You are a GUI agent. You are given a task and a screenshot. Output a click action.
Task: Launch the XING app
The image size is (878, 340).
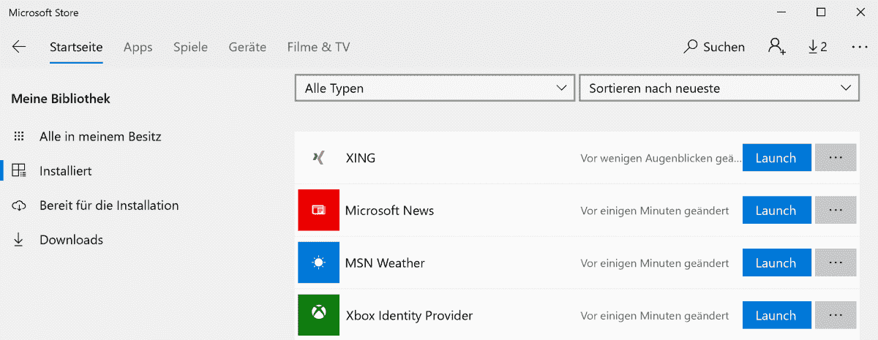(x=776, y=157)
